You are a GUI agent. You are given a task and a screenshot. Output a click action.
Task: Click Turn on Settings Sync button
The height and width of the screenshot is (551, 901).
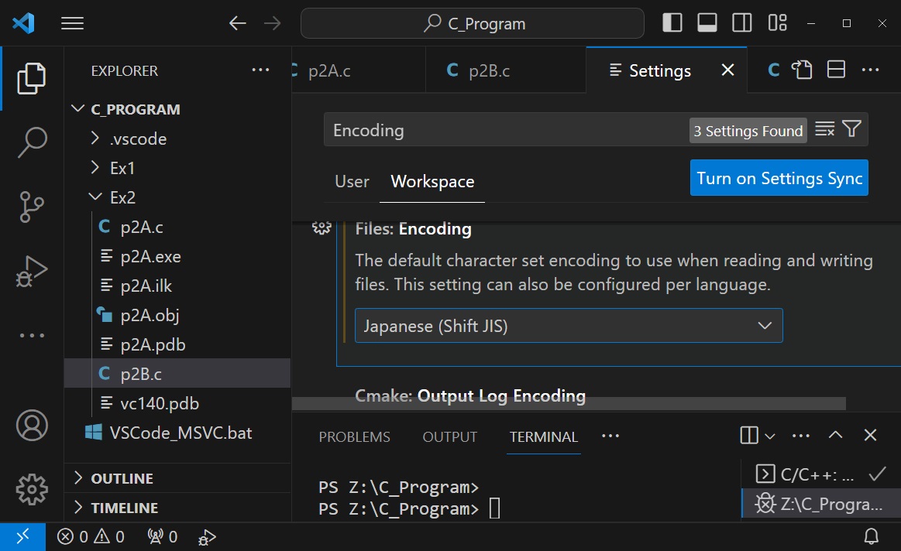click(x=779, y=178)
